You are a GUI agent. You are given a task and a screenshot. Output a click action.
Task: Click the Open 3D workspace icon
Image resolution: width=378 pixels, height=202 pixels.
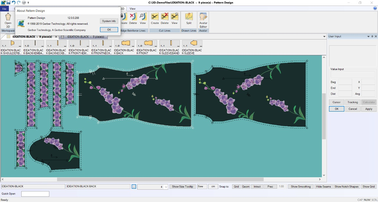pos(8,20)
